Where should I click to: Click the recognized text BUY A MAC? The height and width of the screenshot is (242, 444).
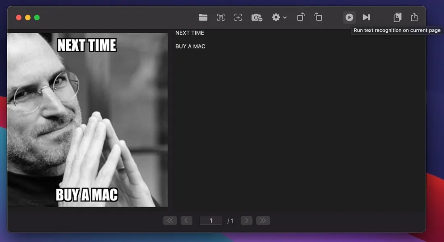[x=190, y=46]
